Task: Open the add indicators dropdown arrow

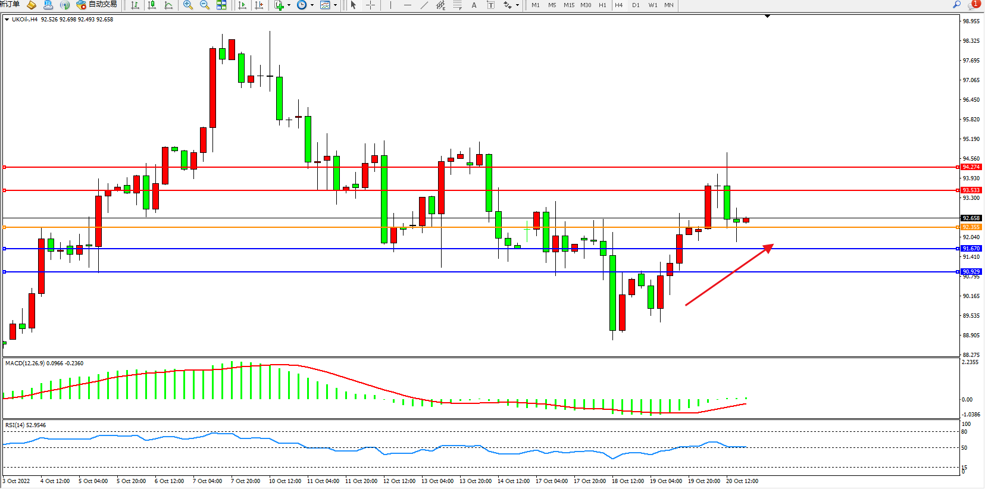Action: (x=289, y=5)
